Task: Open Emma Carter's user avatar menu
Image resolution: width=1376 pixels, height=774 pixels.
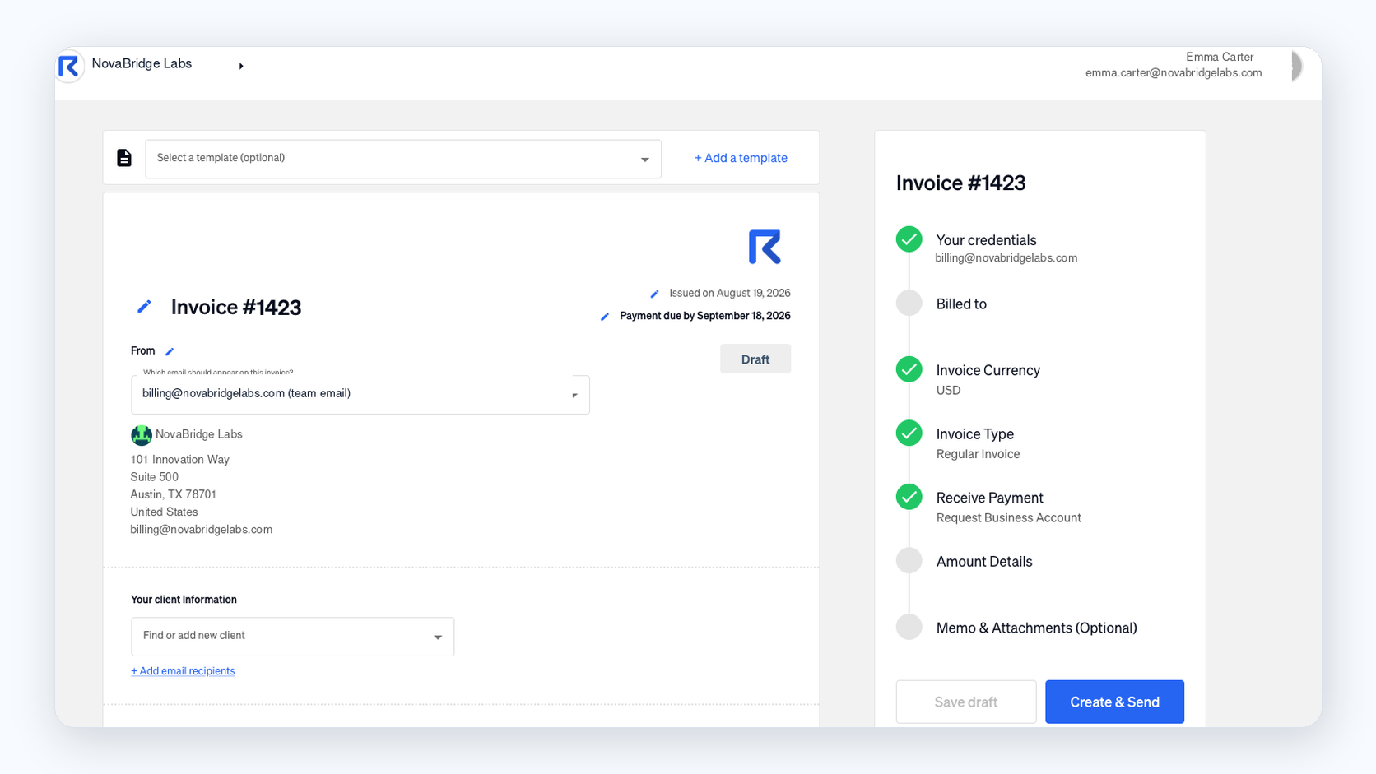Action: (x=1297, y=66)
